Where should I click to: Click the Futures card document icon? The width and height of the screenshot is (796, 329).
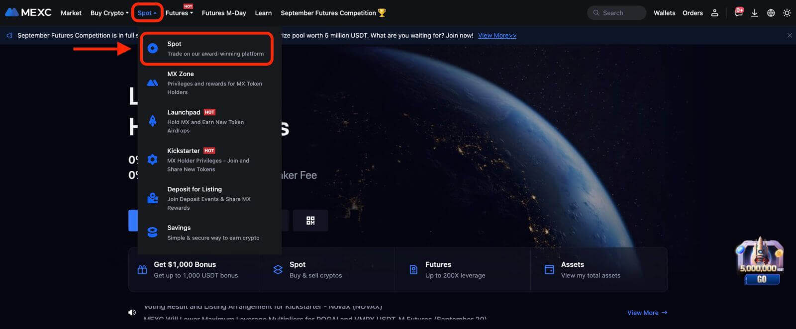pos(413,270)
